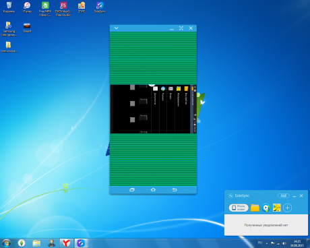310x248 pixels.
Task: Minimize the SideSync panel
Action: click(x=294, y=196)
